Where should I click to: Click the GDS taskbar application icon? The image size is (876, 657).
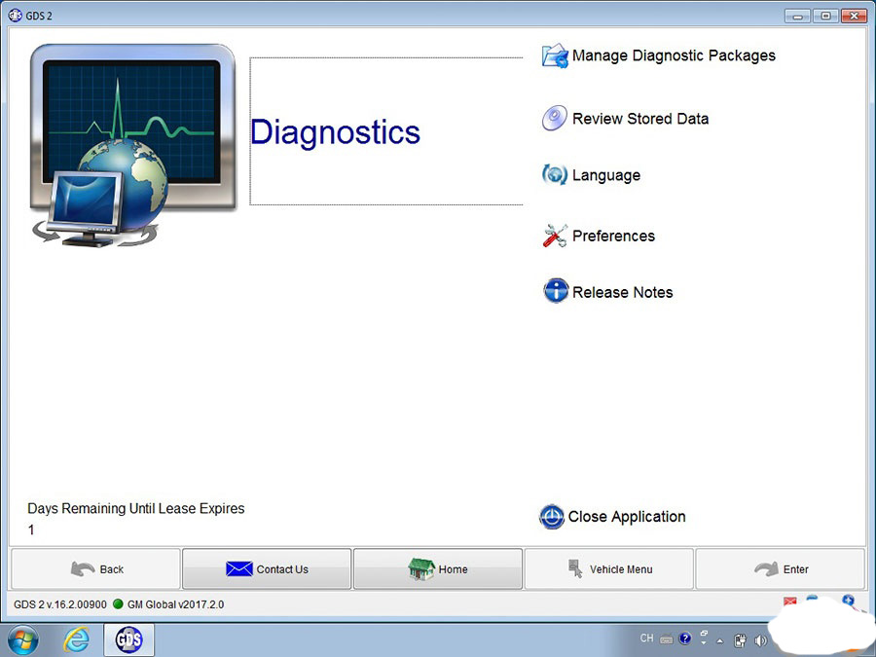point(129,640)
